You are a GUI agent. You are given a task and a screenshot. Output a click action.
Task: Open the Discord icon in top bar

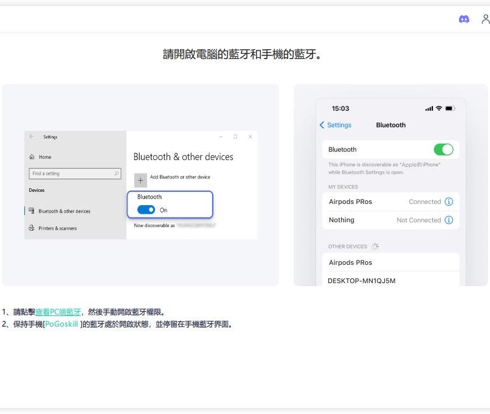(464, 19)
